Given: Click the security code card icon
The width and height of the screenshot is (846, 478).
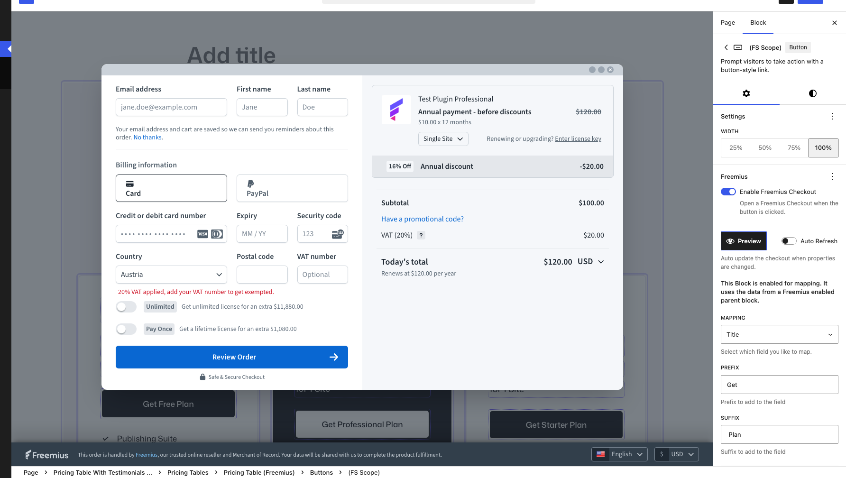Looking at the screenshot, I should pos(338,234).
